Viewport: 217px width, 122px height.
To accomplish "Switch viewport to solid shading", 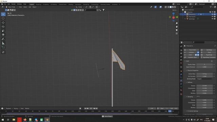I will tap(171, 7).
